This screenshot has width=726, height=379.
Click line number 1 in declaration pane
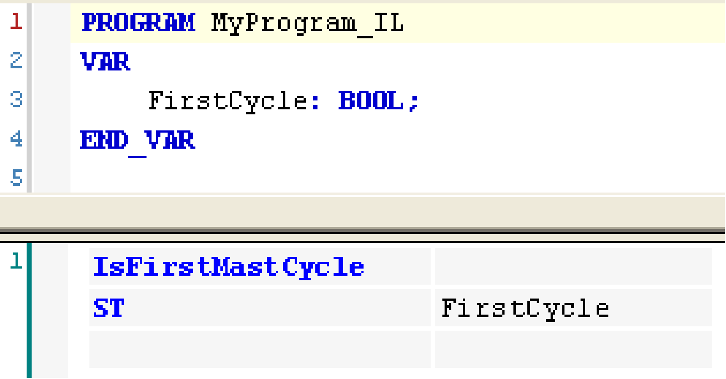pyautogui.click(x=16, y=22)
